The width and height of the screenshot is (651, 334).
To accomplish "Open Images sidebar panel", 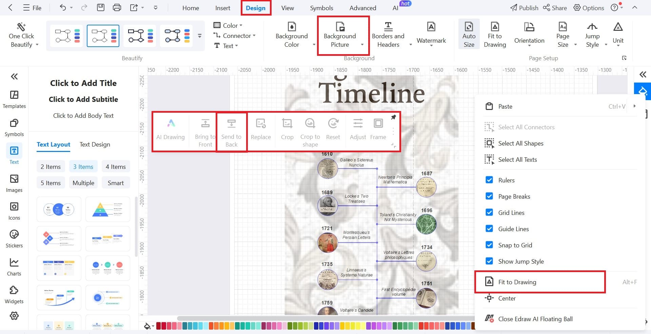I will click(x=14, y=183).
